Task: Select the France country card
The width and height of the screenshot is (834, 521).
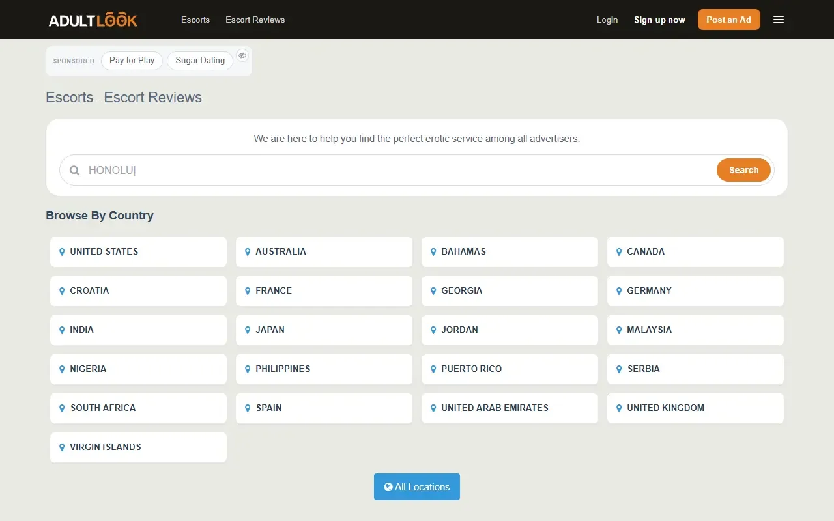Action: pos(324,291)
